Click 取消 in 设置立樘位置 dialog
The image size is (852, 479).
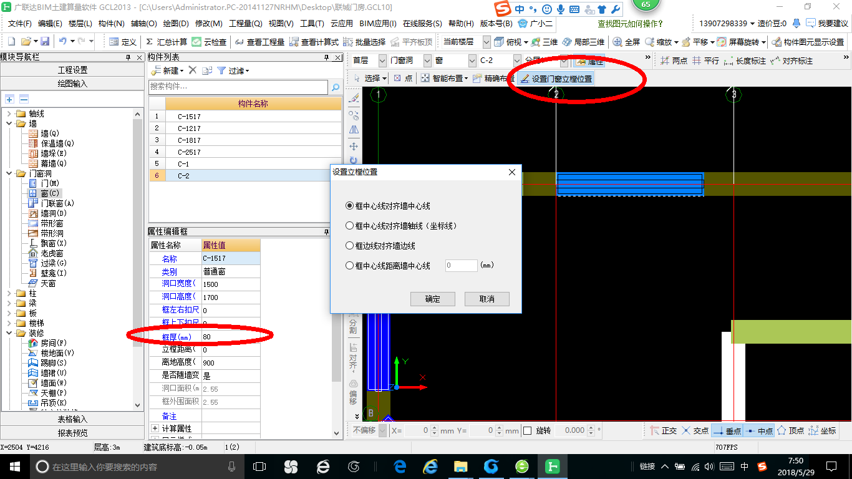pyautogui.click(x=487, y=299)
